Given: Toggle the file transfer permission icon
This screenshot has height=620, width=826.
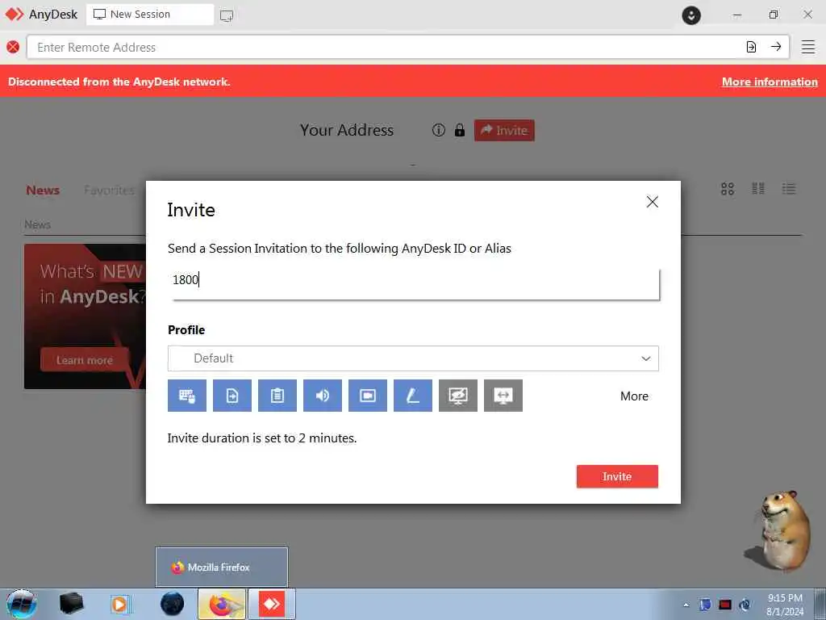Looking at the screenshot, I should point(232,396).
